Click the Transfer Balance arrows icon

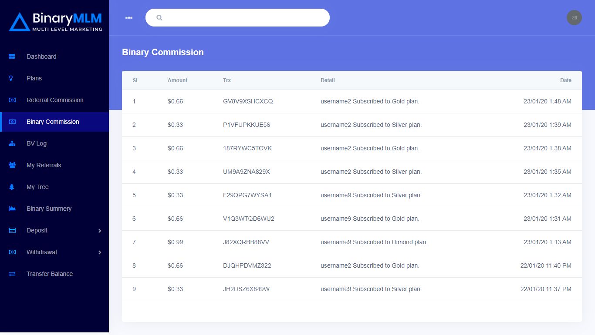12,274
